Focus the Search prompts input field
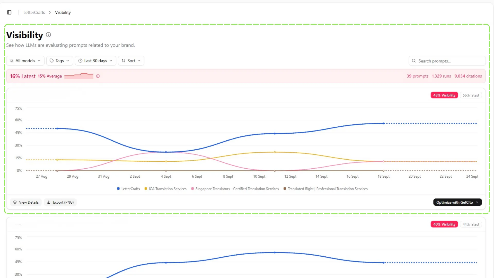Screen dimensions: 494x278 (x=447, y=61)
